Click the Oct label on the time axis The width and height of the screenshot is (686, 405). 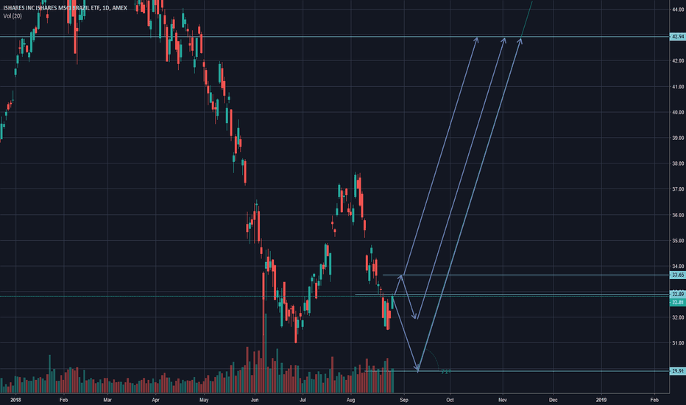coord(450,400)
